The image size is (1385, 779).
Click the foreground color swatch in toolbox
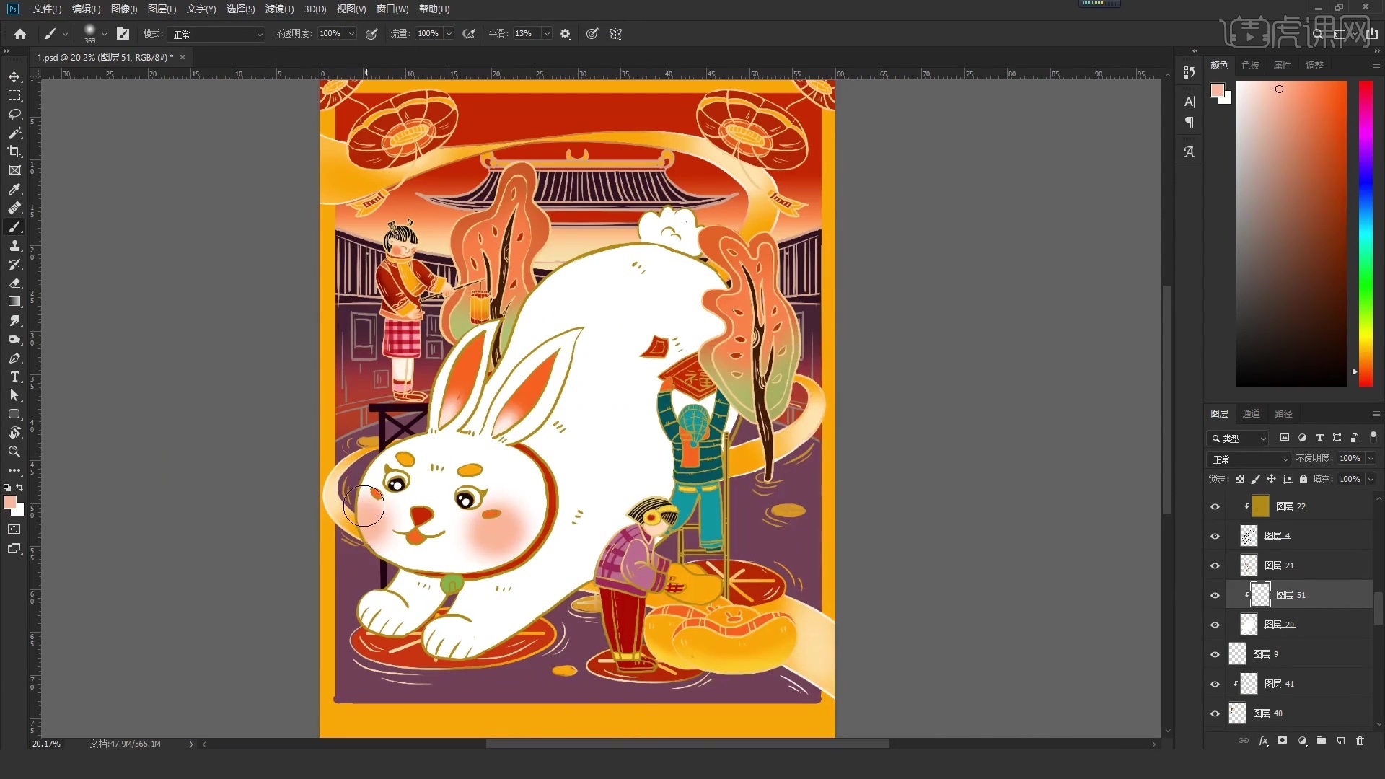pos(10,503)
